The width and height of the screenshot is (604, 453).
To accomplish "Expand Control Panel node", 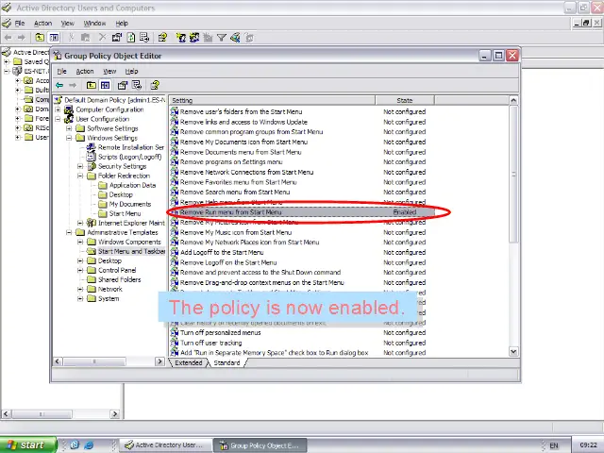I will [x=80, y=271].
